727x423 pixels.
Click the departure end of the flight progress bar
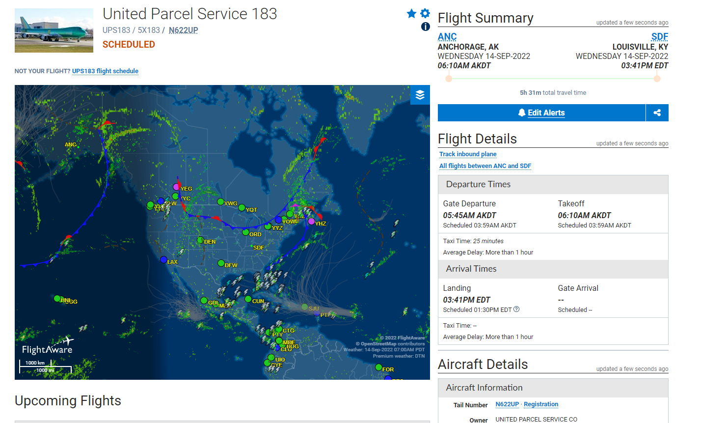point(449,79)
